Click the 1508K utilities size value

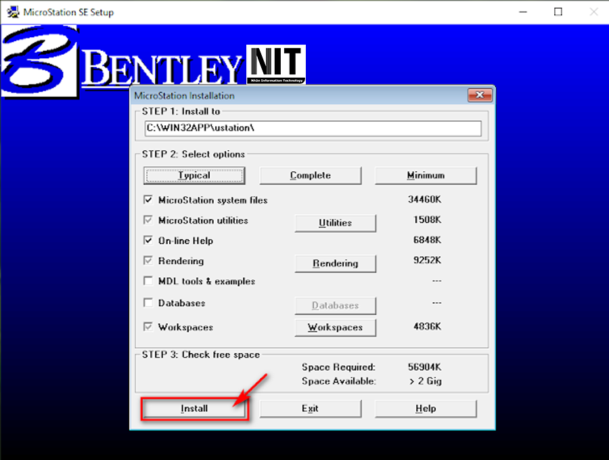[x=427, y=220]
